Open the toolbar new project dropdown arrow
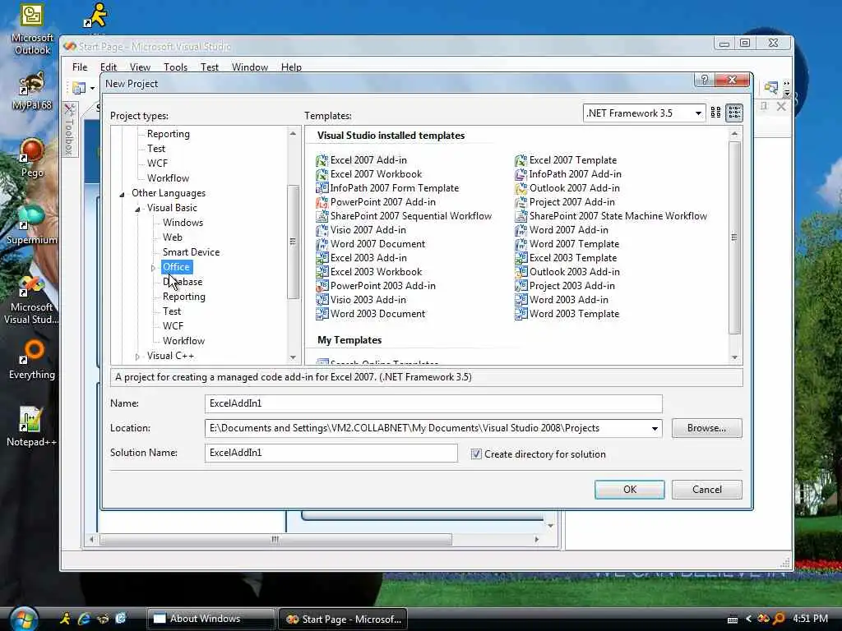The image size is (842, 631). pos(92,88)
